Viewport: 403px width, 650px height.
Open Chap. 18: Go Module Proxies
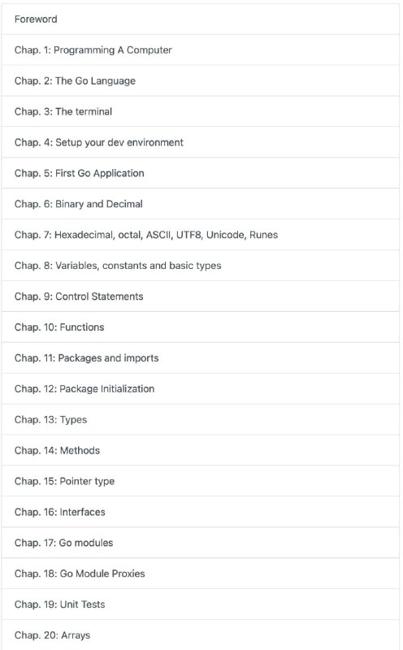(200, 574)
